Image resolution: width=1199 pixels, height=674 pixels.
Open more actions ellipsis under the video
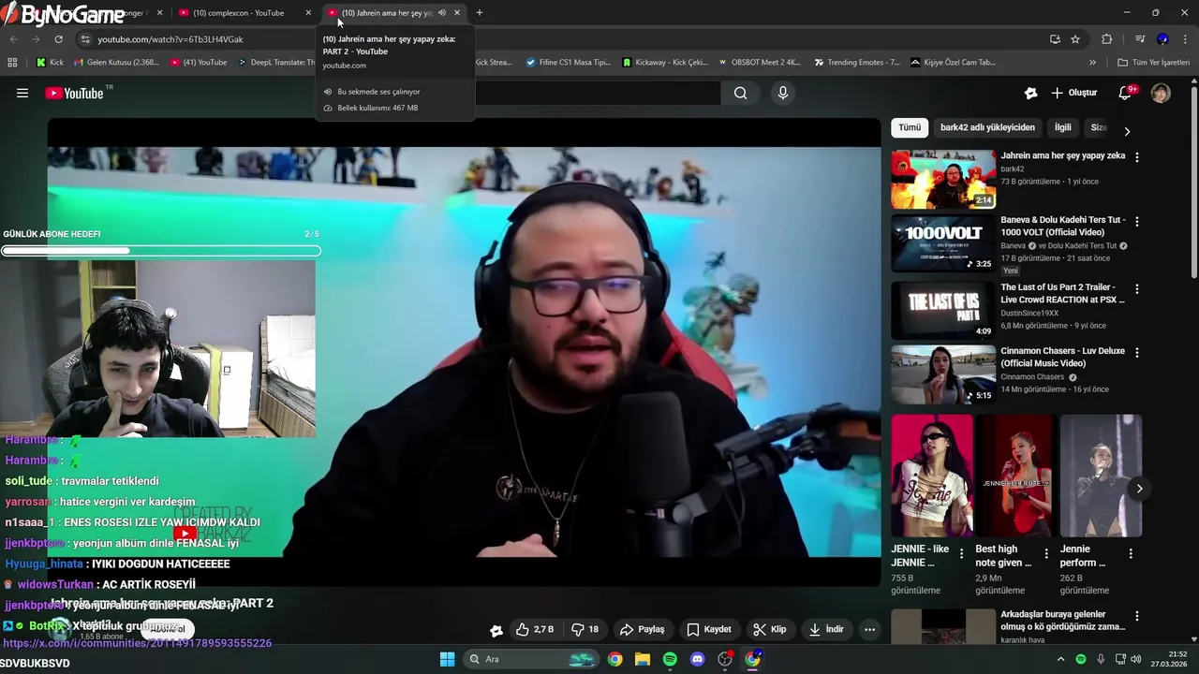click(x=870, y=629)
